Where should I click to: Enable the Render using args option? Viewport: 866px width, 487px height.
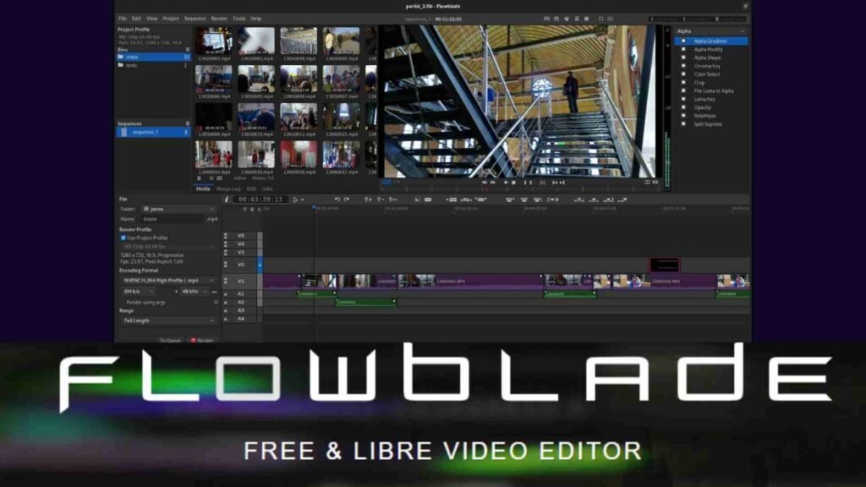[x=216, y=301]
